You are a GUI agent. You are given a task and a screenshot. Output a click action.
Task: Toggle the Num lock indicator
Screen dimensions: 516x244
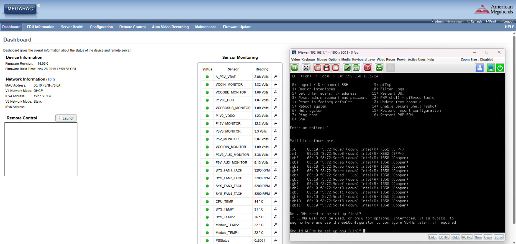[x=478, y=237]
